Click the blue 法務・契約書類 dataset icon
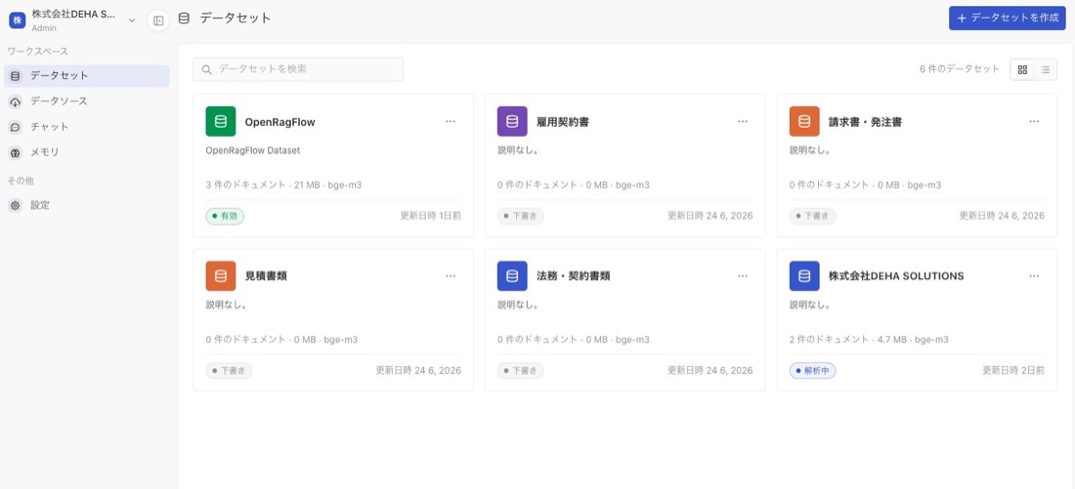The width and height of the screenshot is (1075, 489). click(x=512, y=276)
